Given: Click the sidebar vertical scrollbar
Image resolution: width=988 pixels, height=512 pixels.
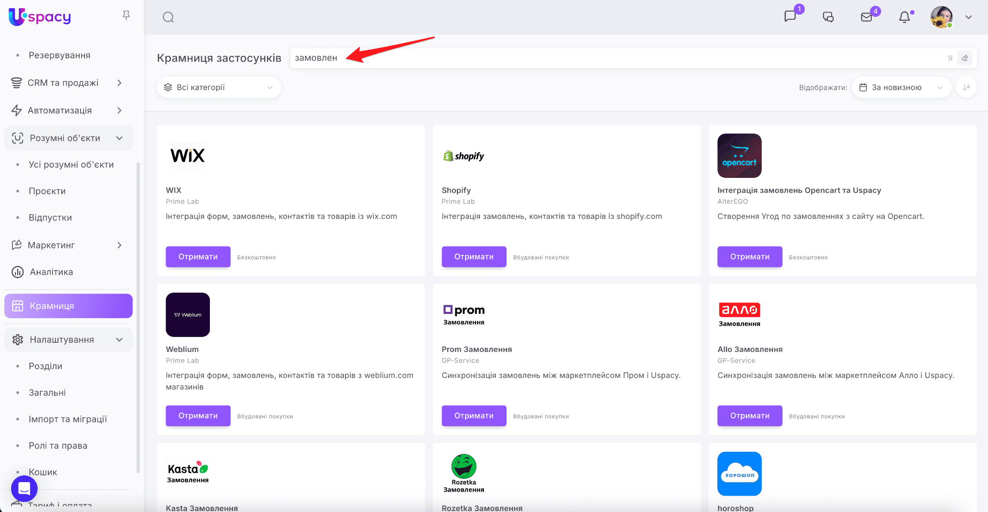Looking at the screenshot, I should pos(138,317).
